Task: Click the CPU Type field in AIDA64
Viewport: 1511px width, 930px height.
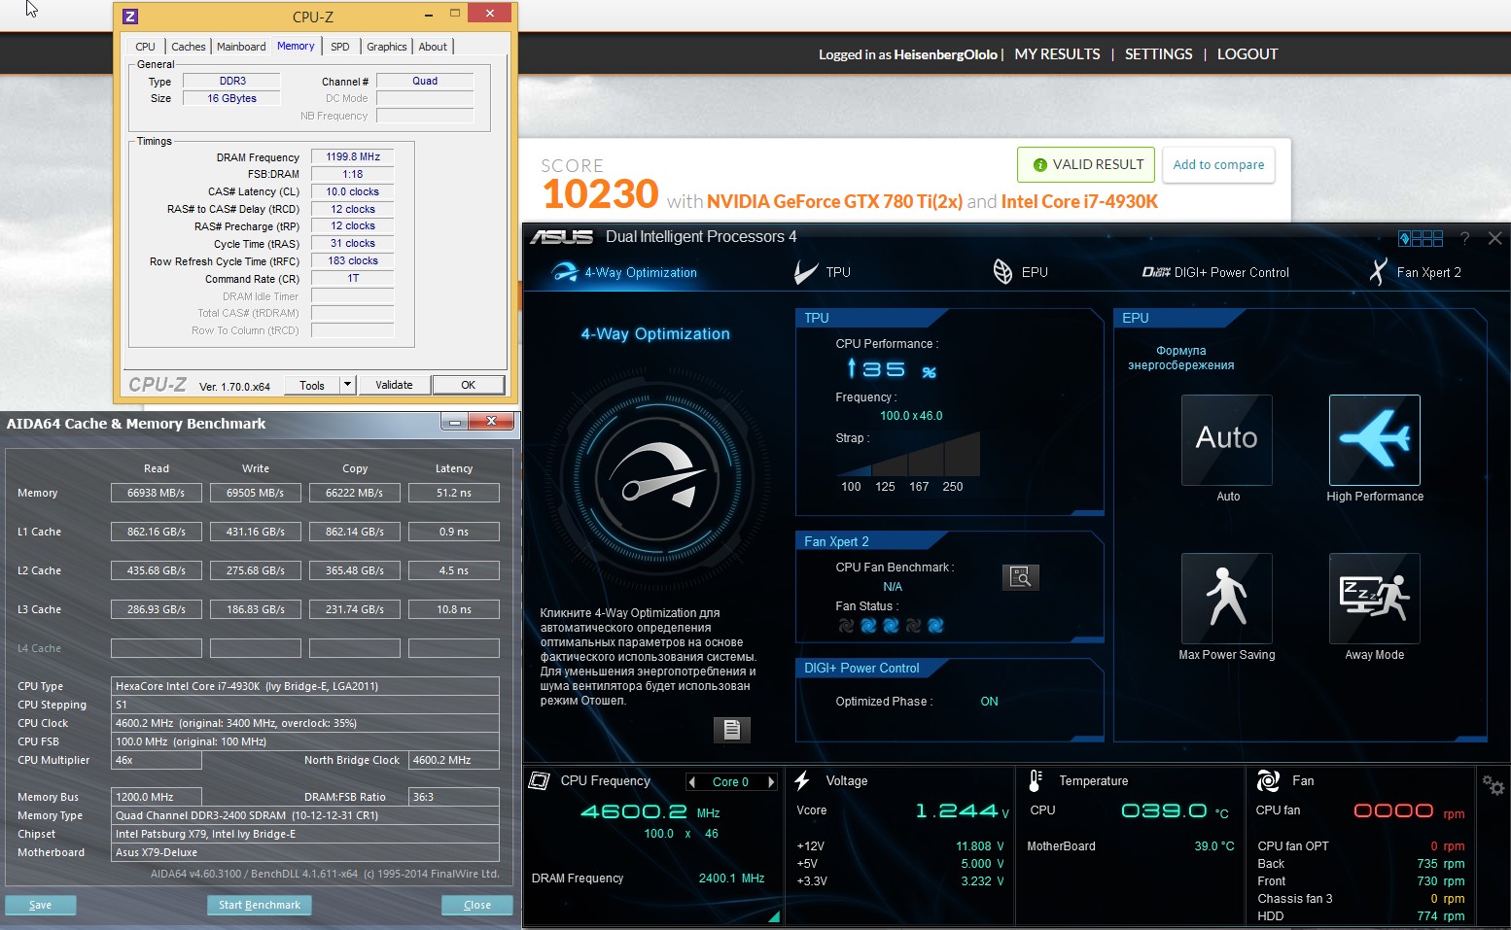Action: click(x=305, y=686)
